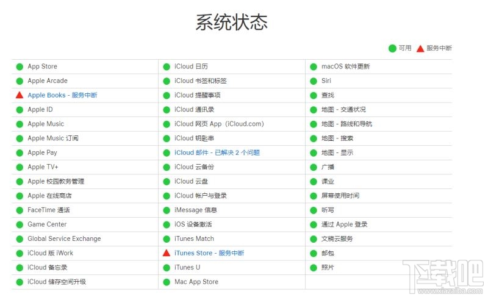Select the Apple 在线商店 entry

point(50,196)
